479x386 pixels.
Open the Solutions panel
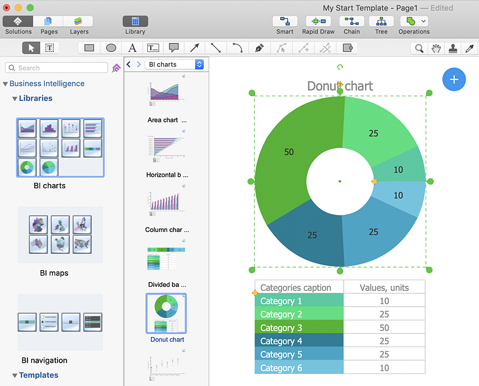tap(18, 22)
